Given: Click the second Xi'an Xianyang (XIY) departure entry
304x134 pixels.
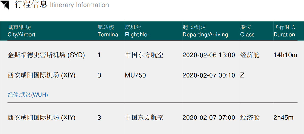Looking at the screenshot, I should (x=42, y=117).
